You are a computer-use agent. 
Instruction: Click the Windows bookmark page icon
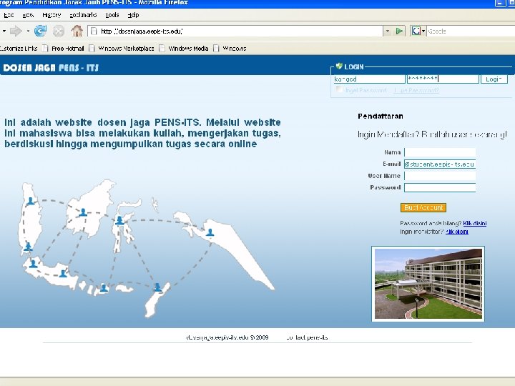216,49
